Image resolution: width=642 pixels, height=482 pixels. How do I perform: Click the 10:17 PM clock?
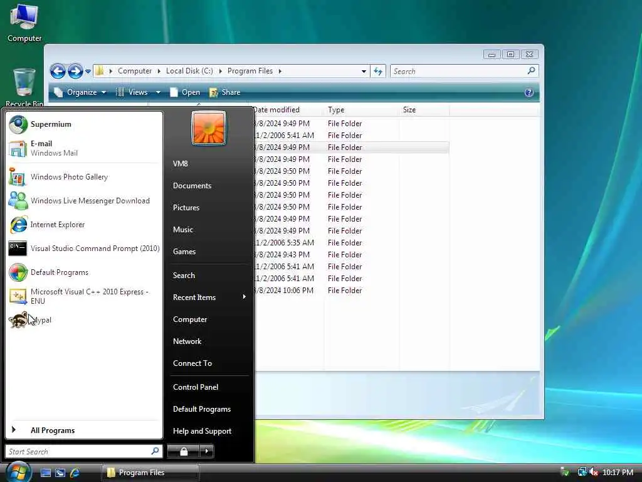click(x=618, y=472)
